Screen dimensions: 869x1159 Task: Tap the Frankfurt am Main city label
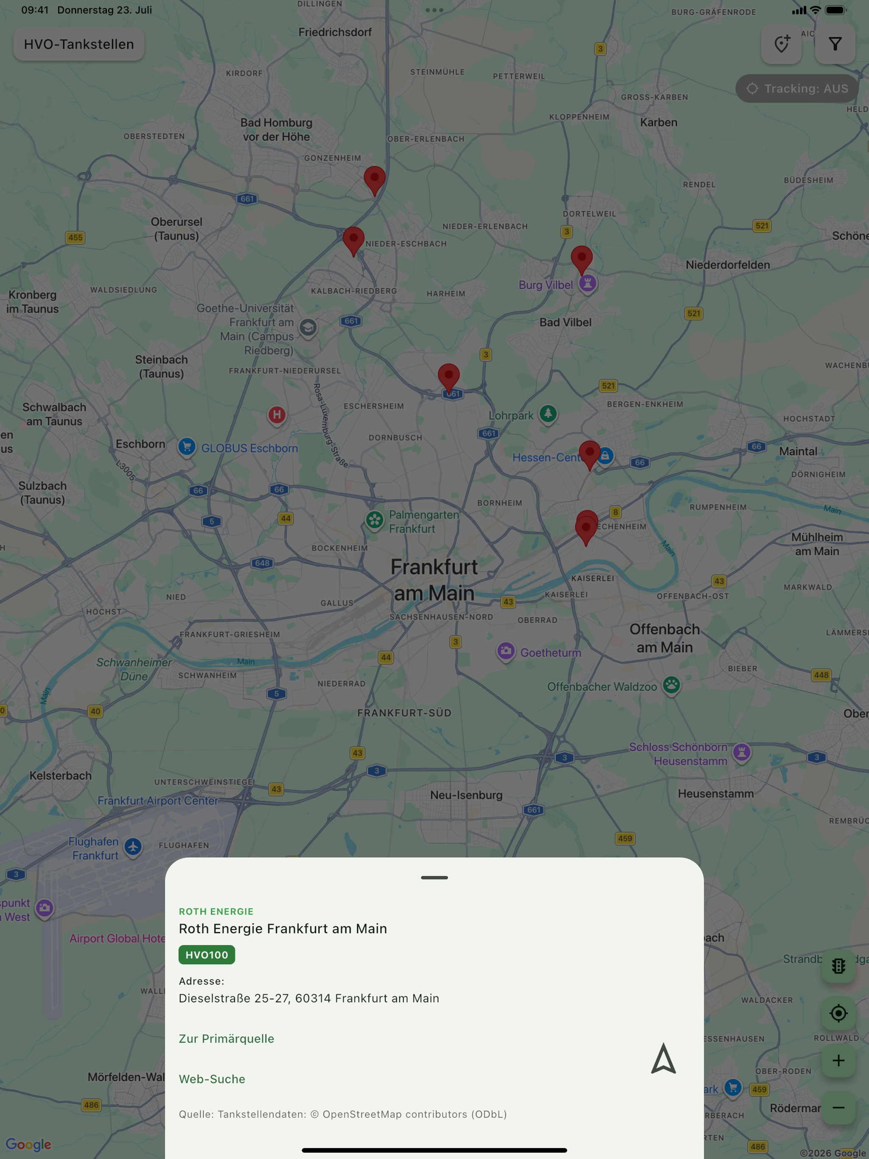[434, 580]
